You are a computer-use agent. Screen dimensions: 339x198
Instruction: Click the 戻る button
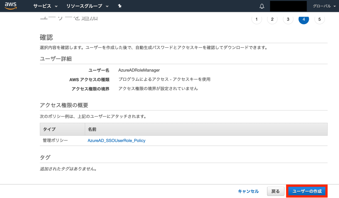(x=275, y=191)
